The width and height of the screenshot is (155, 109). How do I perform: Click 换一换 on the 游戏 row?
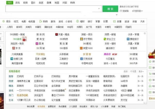141,91
